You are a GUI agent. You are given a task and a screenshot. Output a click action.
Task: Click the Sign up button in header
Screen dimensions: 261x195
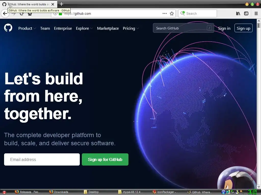coord(243,28)
